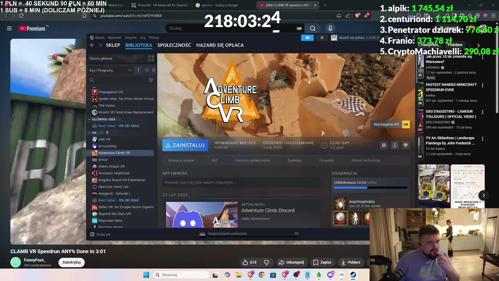Click the Windows Wyszukaj search box
Screen dimensions: 499x281
click(180, 275)
